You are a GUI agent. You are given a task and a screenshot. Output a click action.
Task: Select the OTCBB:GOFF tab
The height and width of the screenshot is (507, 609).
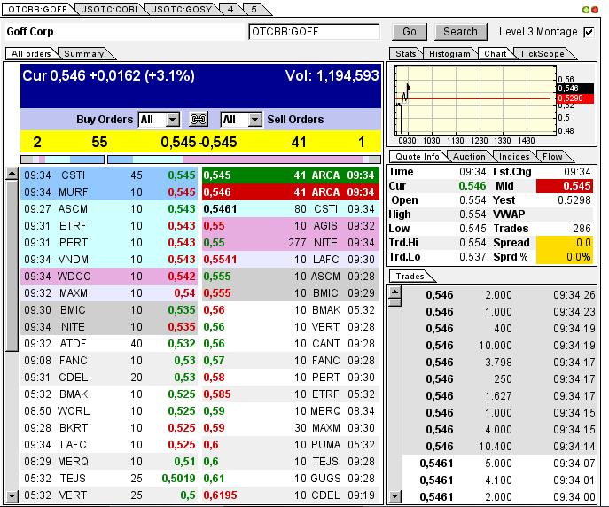37,10
